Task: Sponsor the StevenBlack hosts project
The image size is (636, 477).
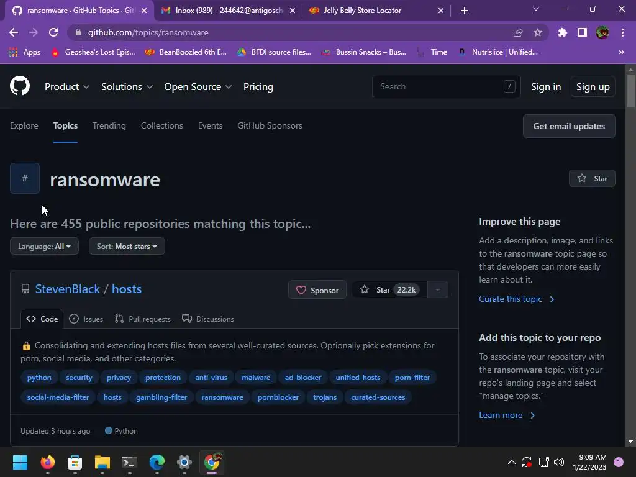Action: 317,289
